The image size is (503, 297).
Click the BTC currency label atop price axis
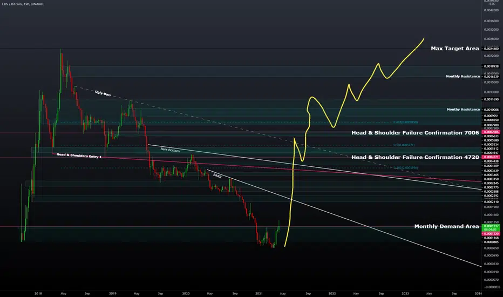[492, 4]
